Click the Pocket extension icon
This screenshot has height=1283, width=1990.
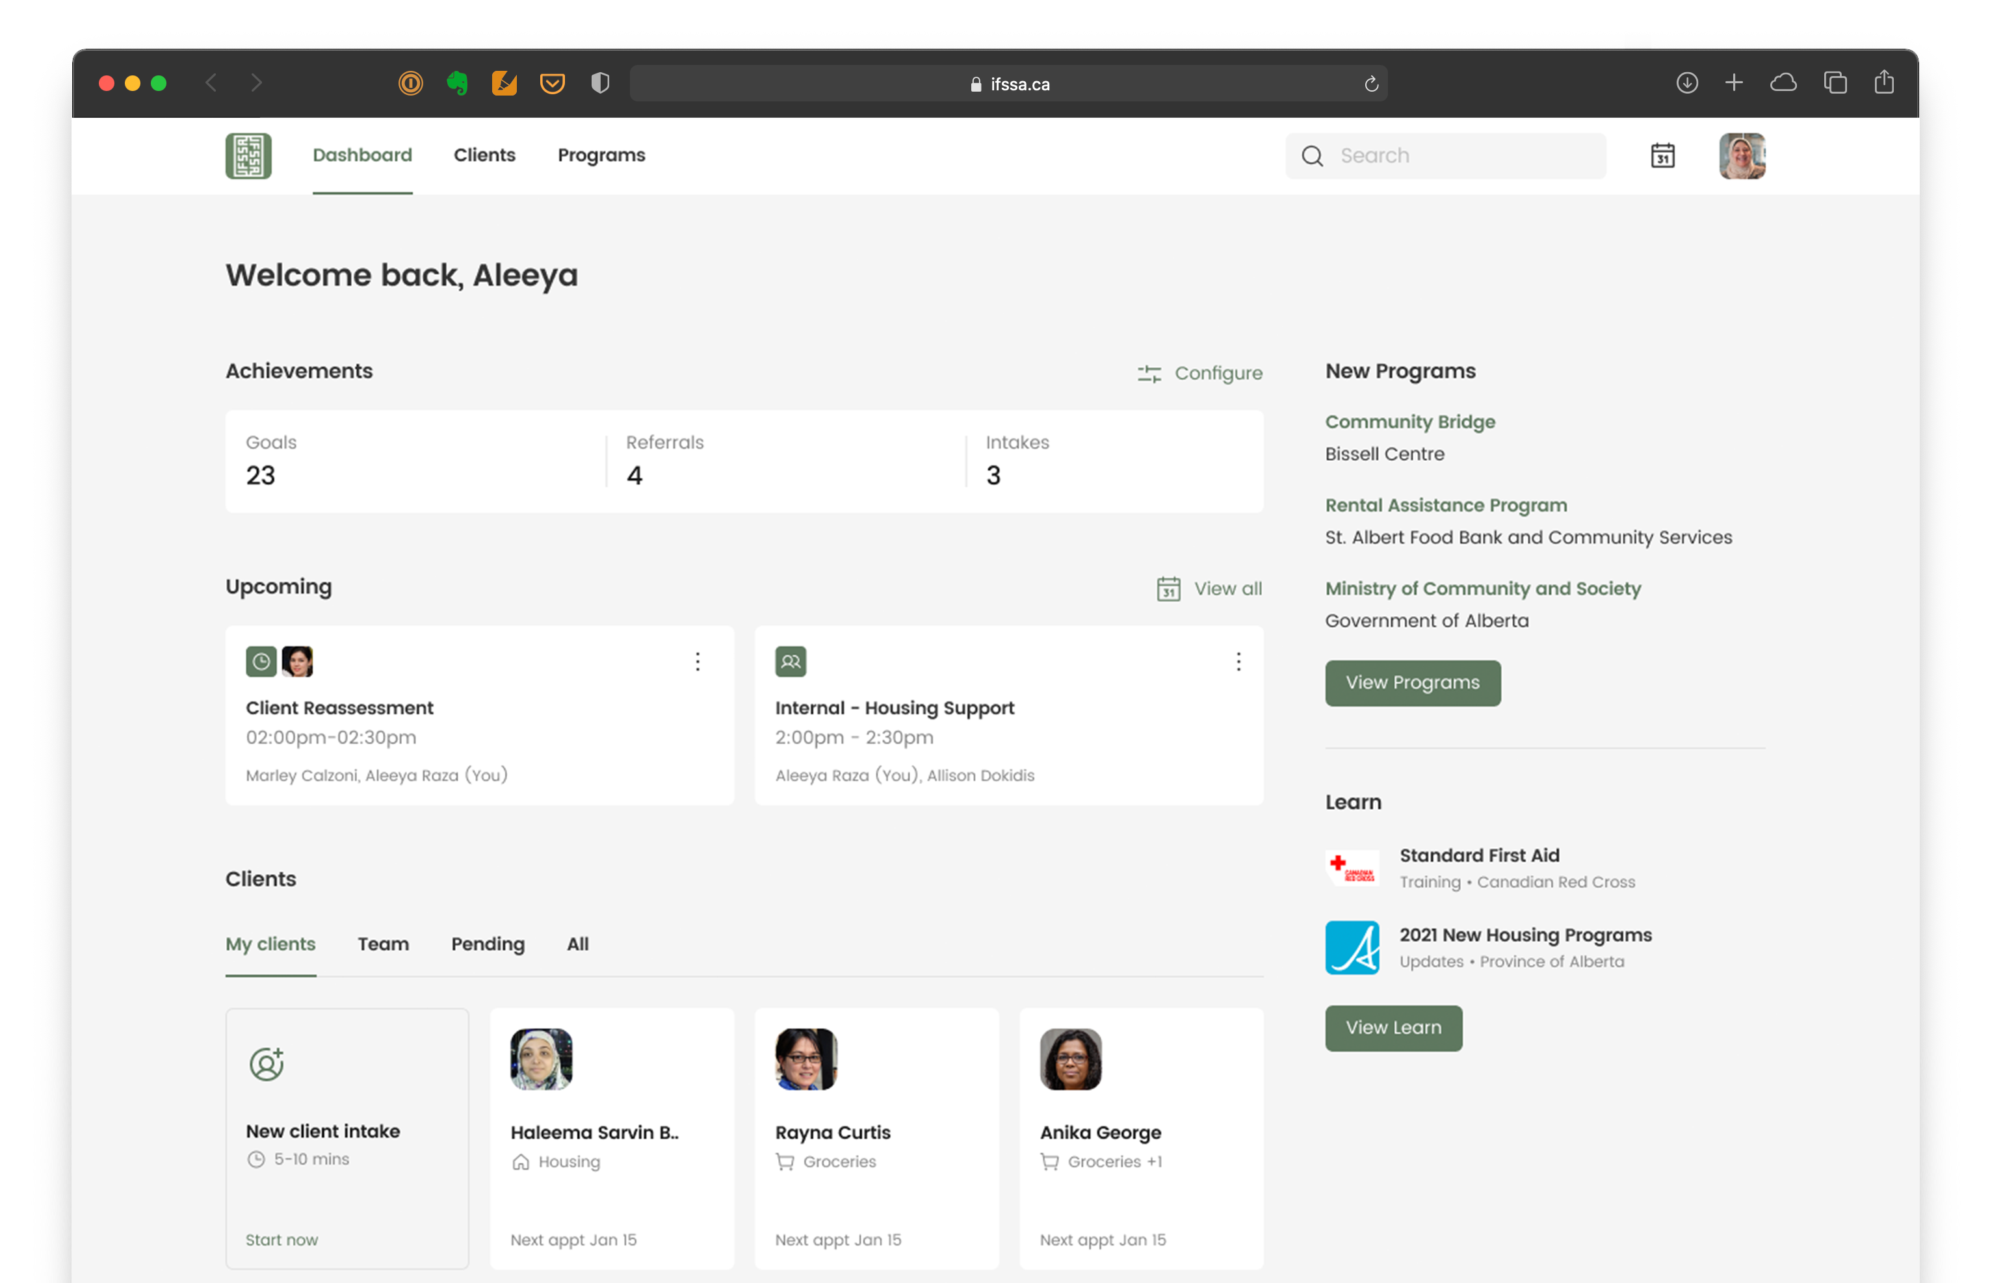552,83
